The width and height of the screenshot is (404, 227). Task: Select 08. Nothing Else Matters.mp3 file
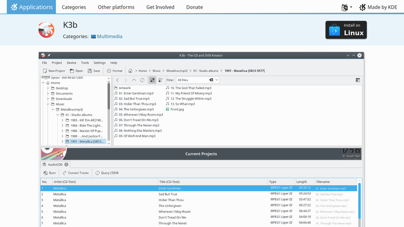tap(138, 131)
